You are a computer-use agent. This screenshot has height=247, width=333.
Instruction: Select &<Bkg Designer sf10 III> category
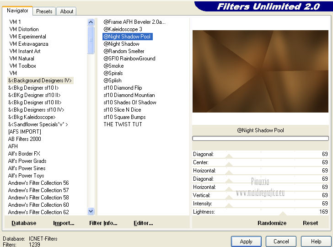[x=35, y=102]
